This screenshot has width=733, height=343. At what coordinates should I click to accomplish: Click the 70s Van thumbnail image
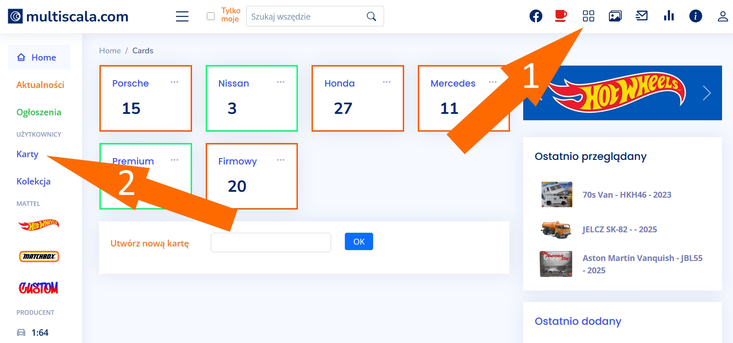tap(556, 195)
